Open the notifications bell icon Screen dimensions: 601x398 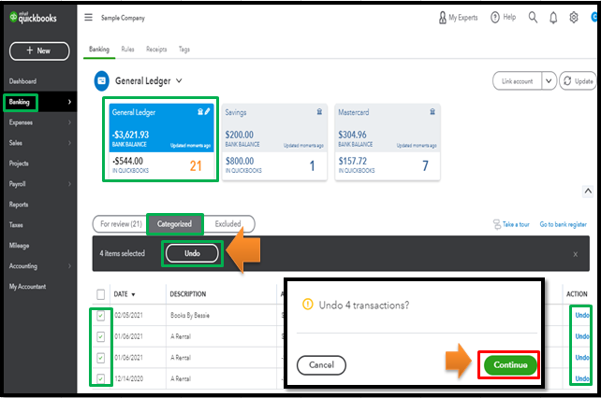click(x=553, y=18)
